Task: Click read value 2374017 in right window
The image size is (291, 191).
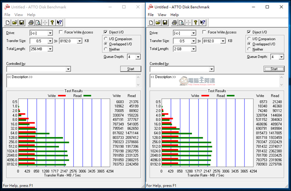Action: (x=275, y=146)
